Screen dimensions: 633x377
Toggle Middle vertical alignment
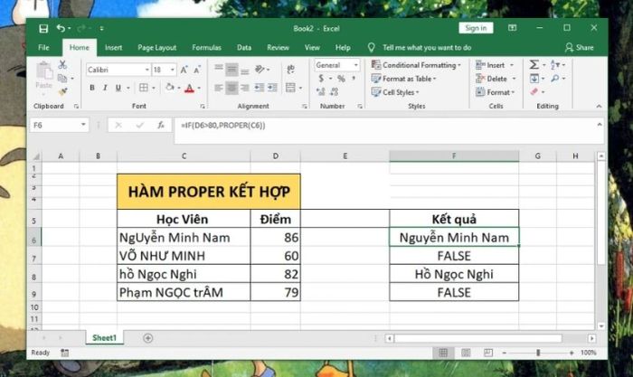click(x=231, y=70)
